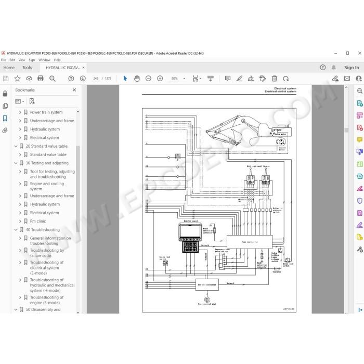Add new bookmark icon
Screen dimensions: 364x364
(32, 101)
